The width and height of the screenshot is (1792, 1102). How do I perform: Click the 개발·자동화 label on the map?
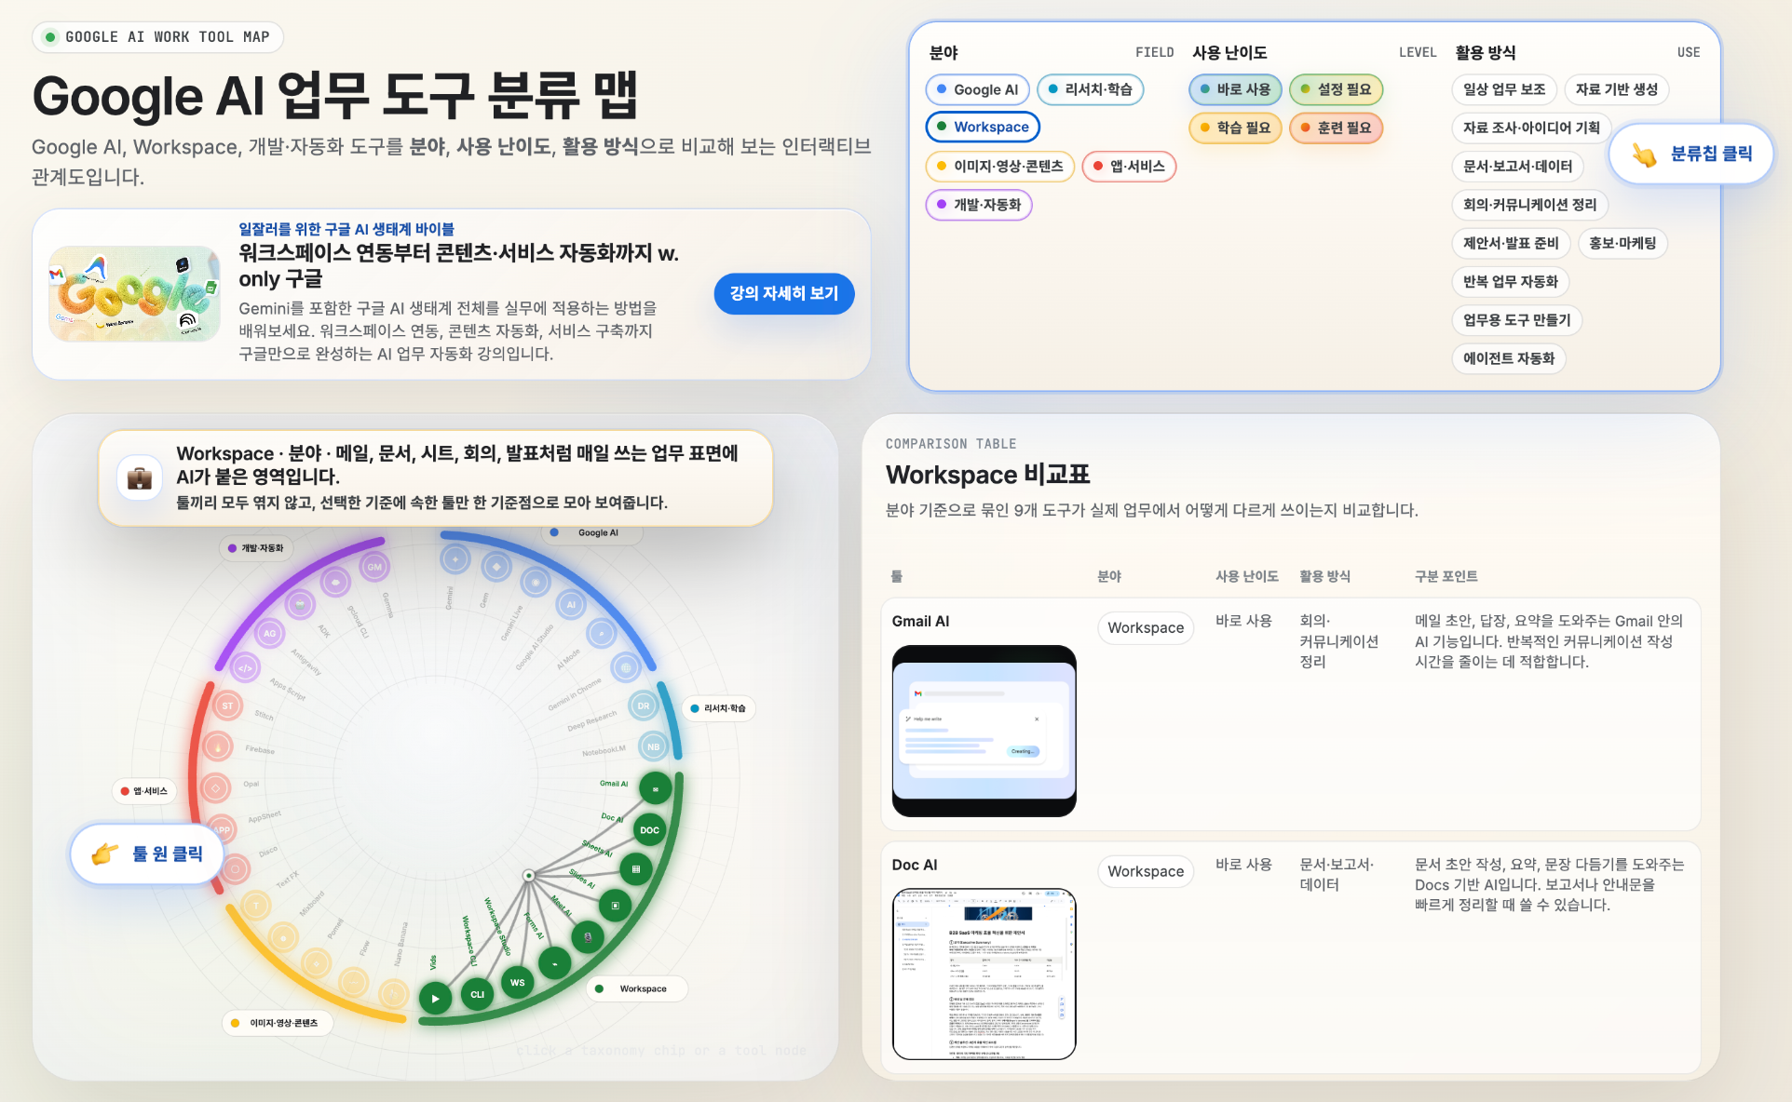pos(255,548)
